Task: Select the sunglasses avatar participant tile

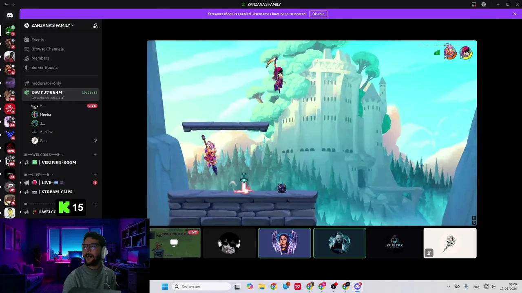Action: 229,243
